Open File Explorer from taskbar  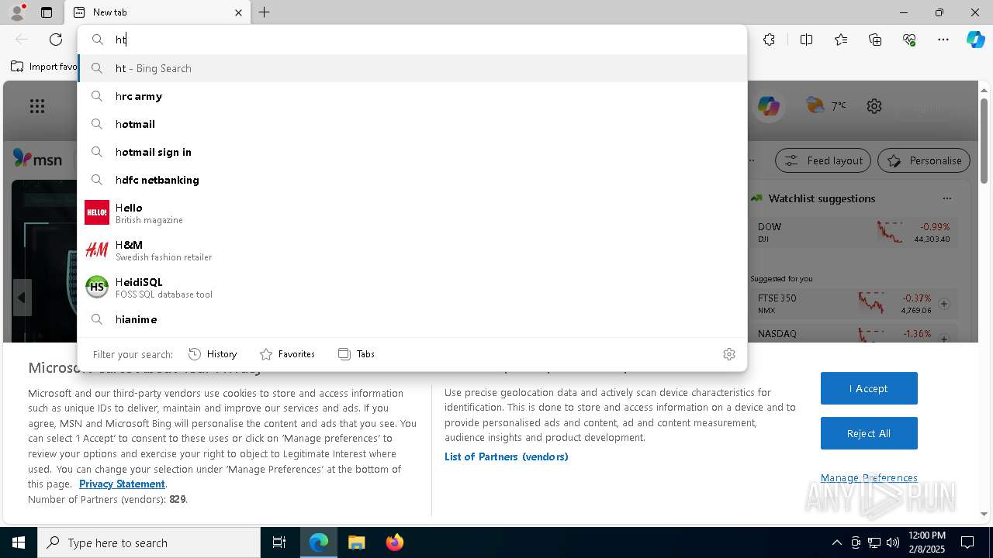356,542
